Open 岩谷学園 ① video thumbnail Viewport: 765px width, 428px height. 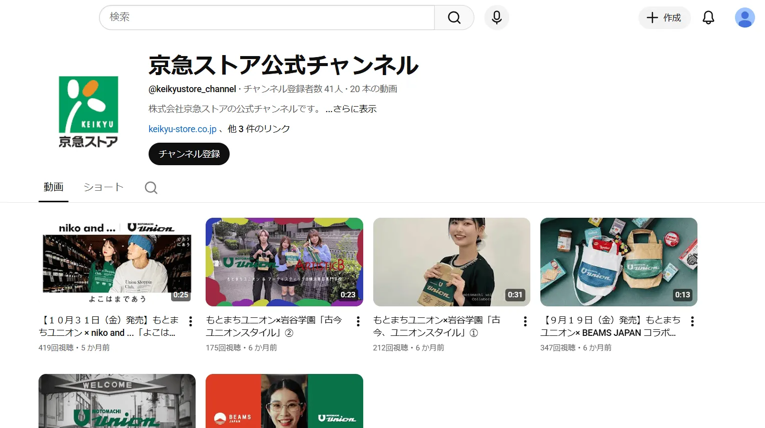click(x=452, y=262)
